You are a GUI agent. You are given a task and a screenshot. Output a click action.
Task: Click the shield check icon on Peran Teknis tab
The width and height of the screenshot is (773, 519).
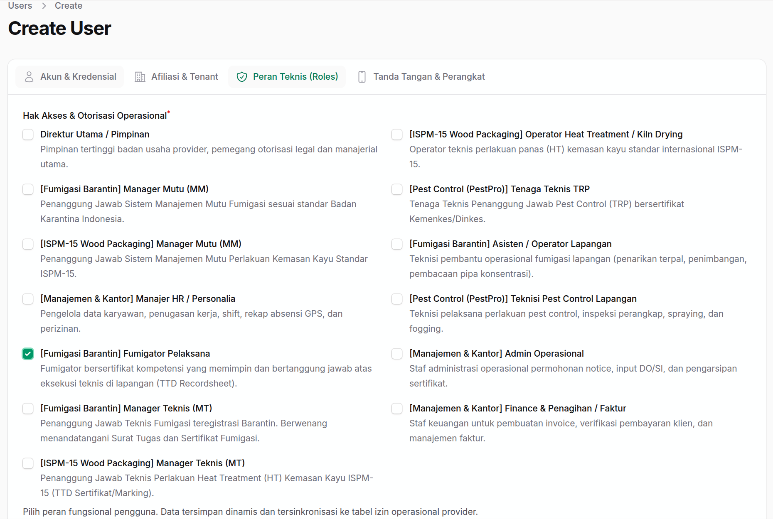(242, 77)
